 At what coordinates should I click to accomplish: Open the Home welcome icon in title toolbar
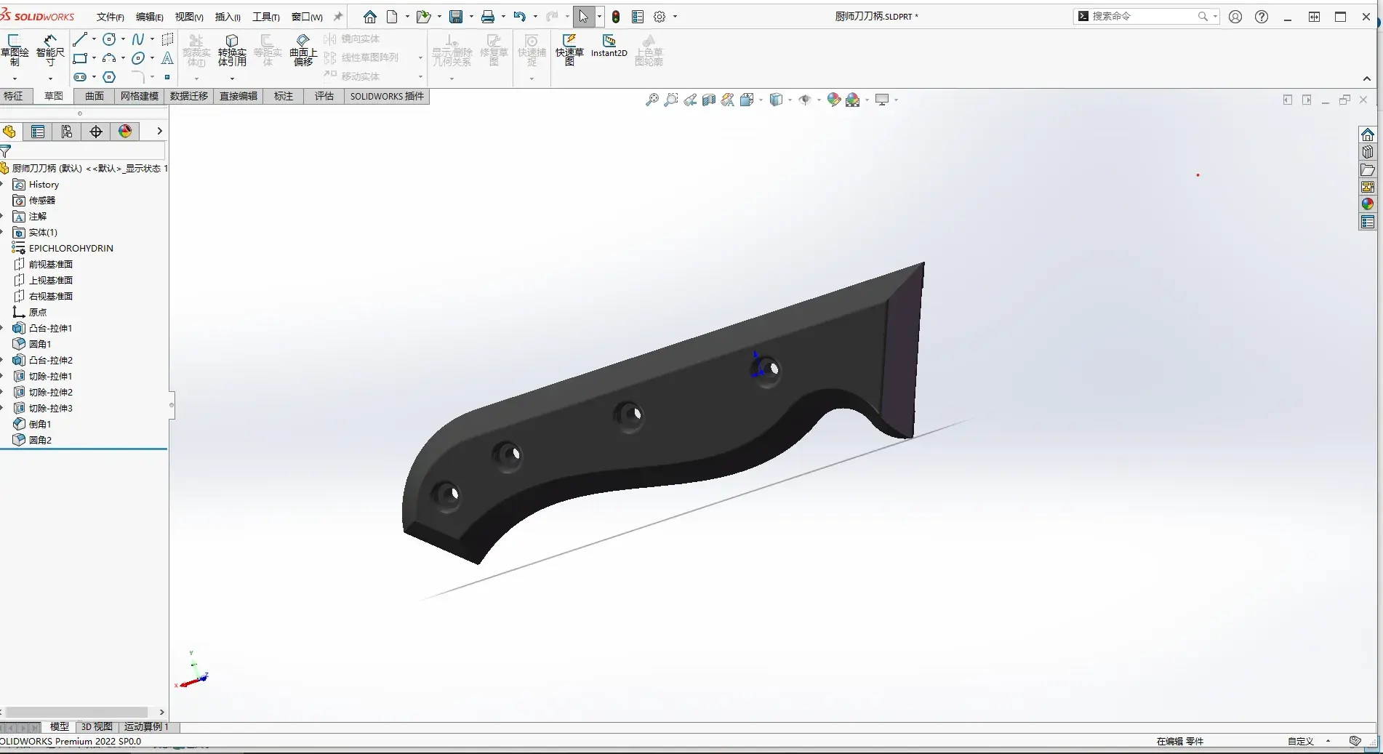tap(370, 17)
